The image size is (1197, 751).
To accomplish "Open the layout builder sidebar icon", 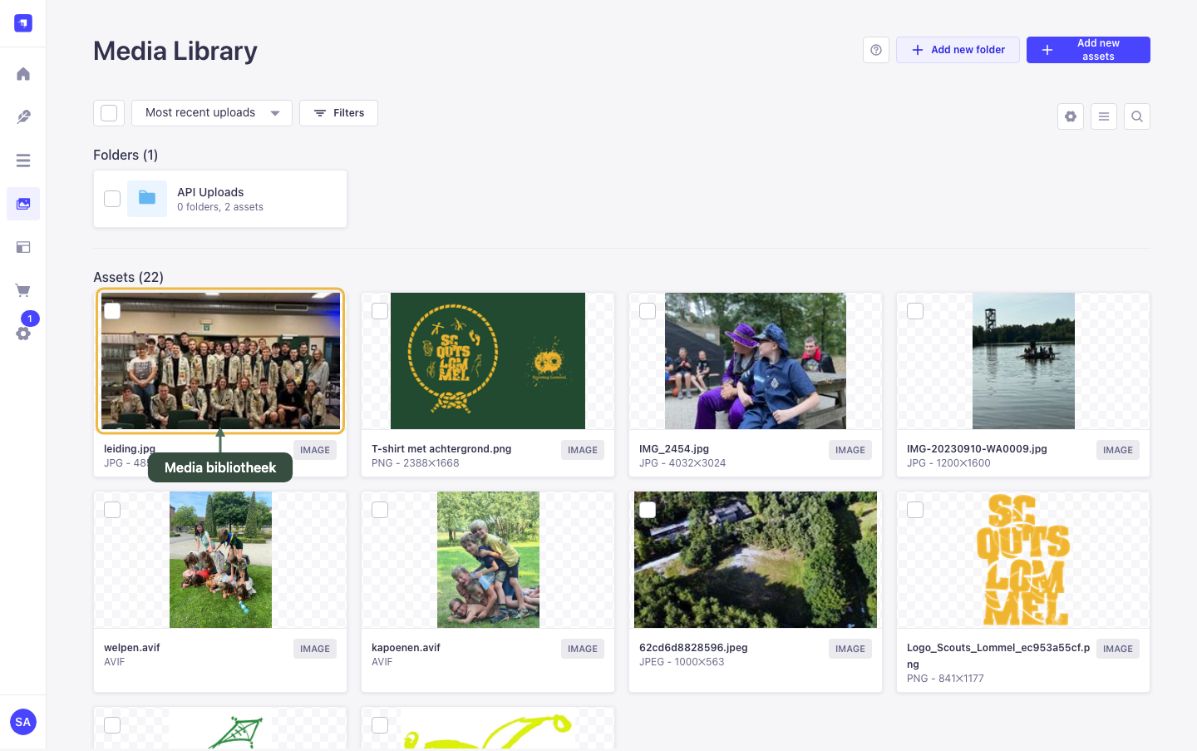I will (23, 247).
